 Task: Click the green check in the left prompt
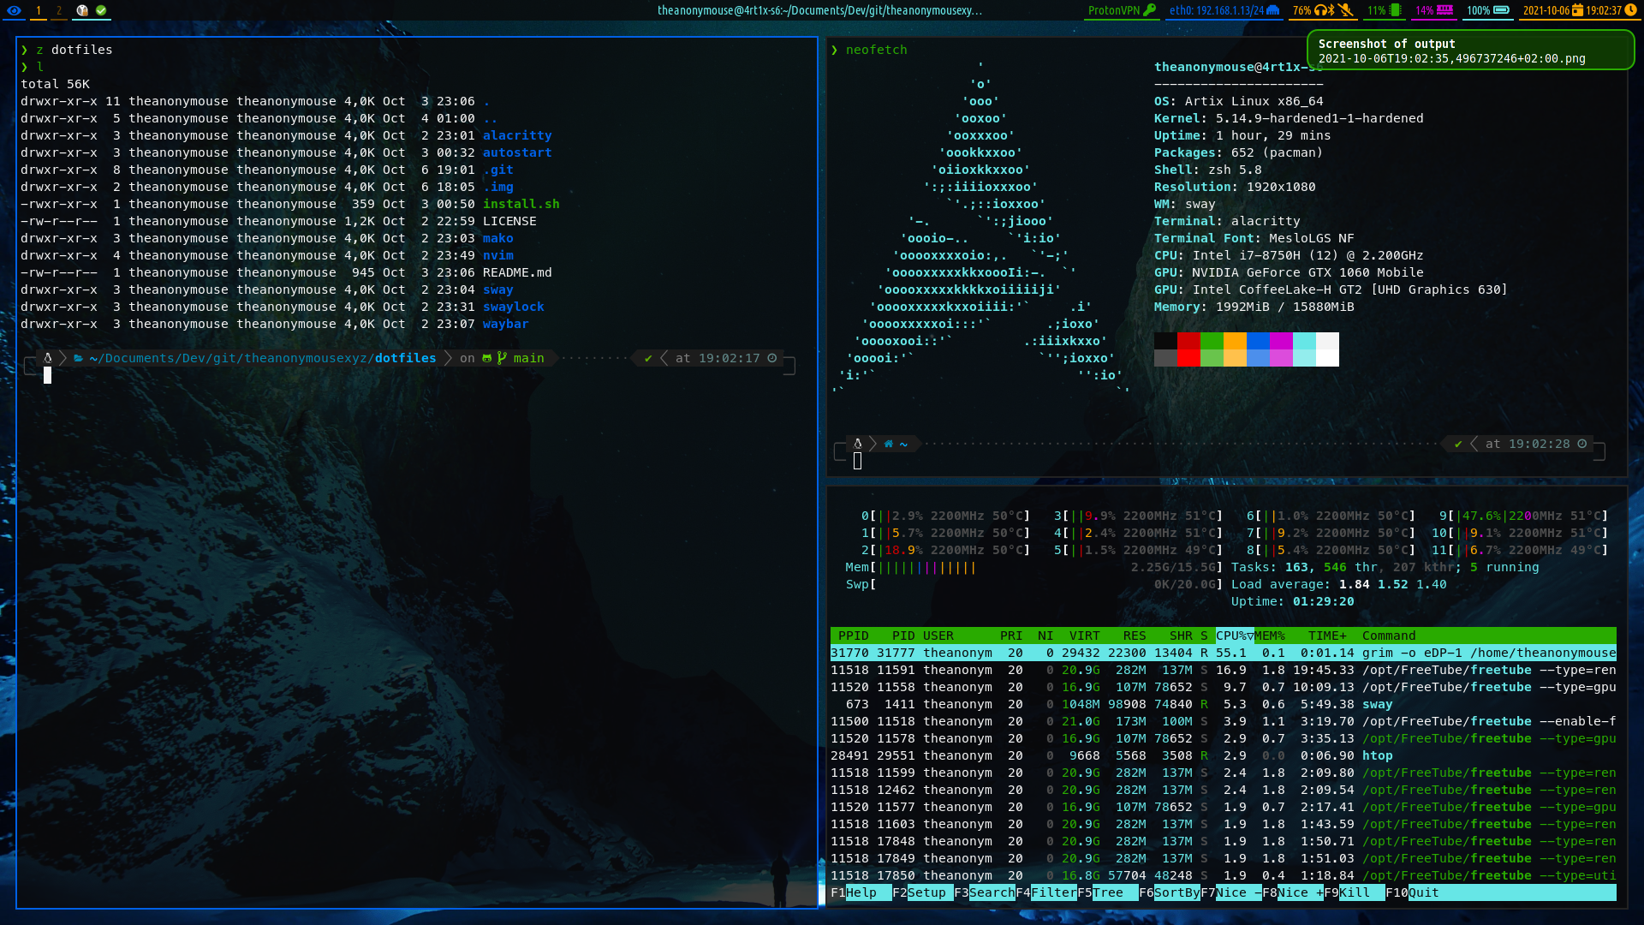click(648, 358)
